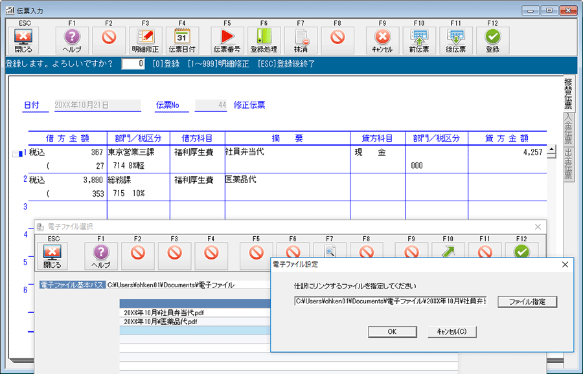Click the F9 キャンセル icon
This screenshot has width=583, height=374.
[x=382, y=41]
